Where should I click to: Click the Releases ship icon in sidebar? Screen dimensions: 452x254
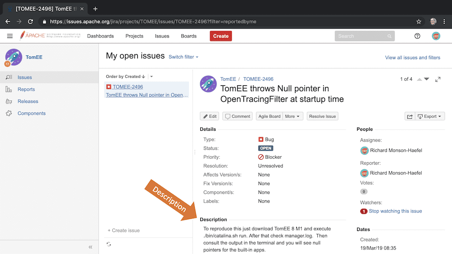9,101
